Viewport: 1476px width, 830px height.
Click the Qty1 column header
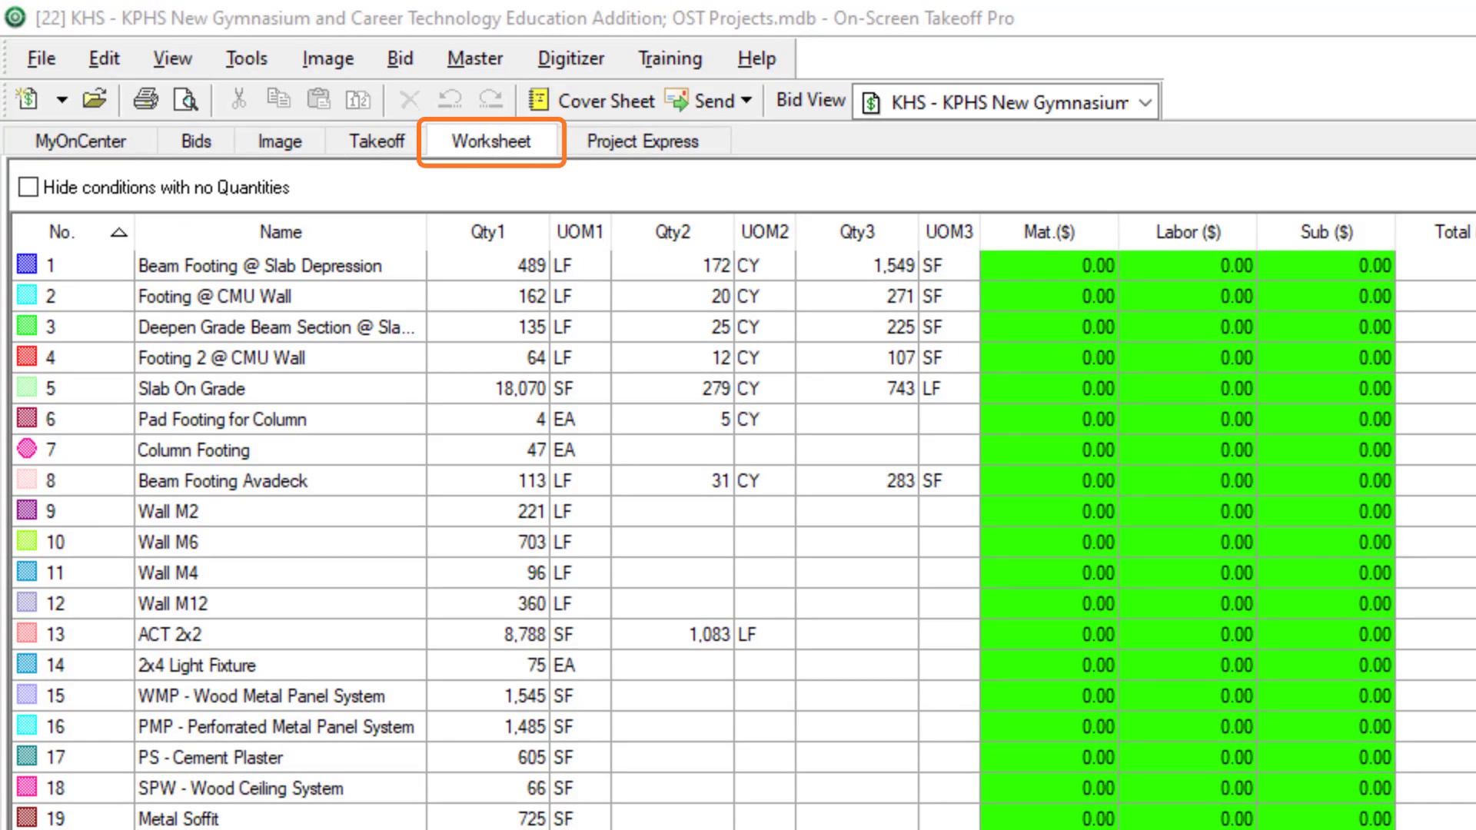(x=487, y=232)
